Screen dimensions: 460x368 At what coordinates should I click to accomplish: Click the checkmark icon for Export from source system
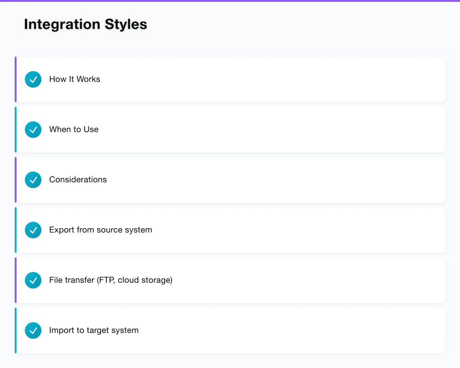(33, 230)
